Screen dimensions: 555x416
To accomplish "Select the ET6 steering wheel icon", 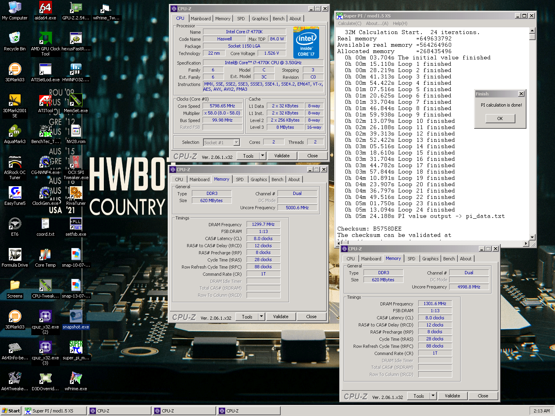I will [x=15, y=227].
